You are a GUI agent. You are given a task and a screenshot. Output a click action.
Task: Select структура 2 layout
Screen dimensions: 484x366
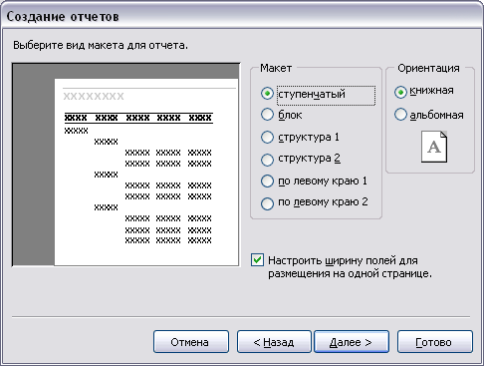267,159
